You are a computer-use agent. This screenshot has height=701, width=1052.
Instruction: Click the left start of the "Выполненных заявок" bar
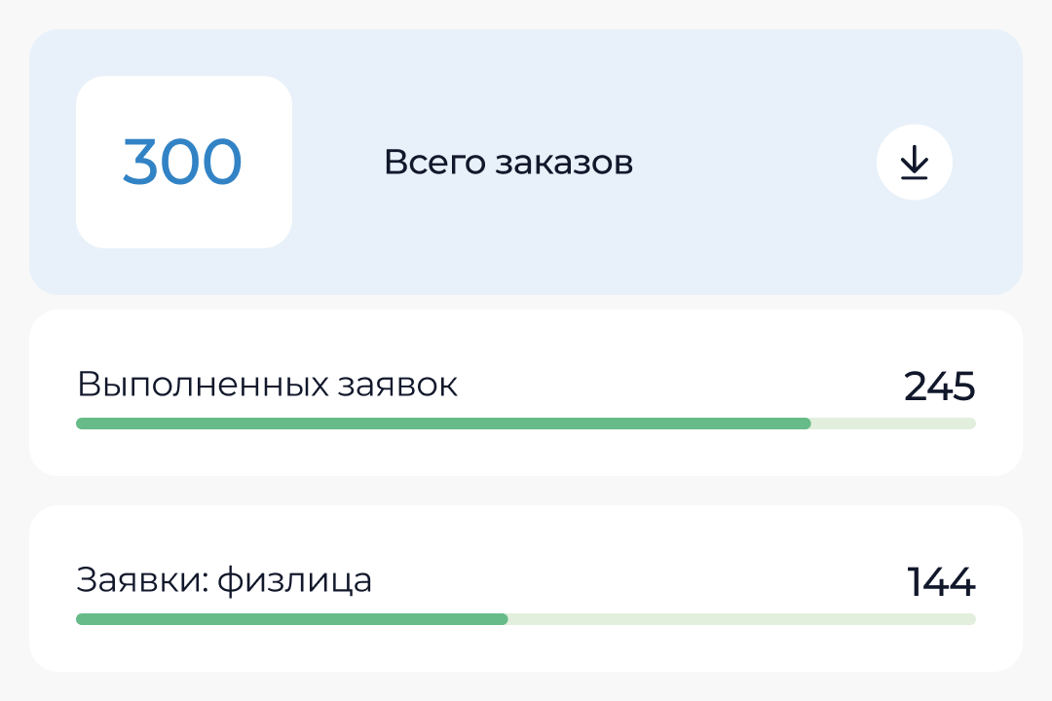82,424
